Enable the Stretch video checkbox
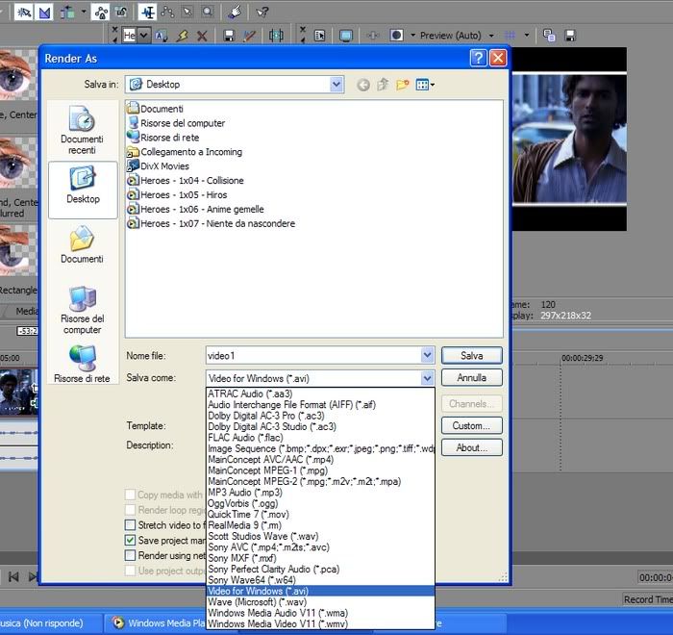The height and width of the screenshot is (635, 673). coord(130,525)
